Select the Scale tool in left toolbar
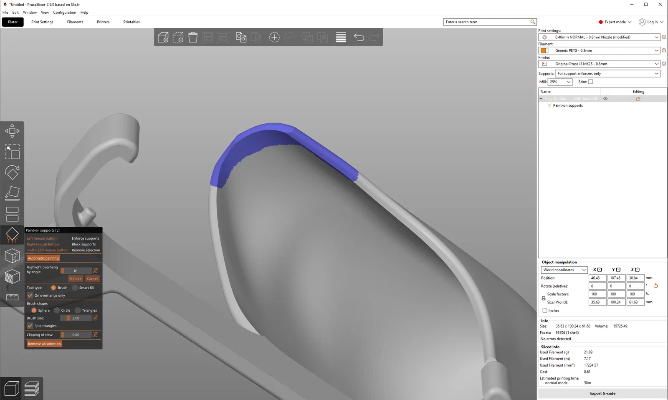Image resolution: width=668 pixels, height=400 pixels. pyautogui.click(x=12, y=152)
